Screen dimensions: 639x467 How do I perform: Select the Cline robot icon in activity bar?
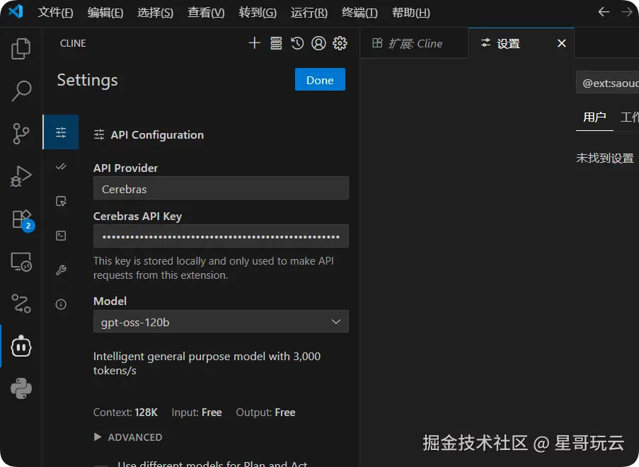click(21, 347)
